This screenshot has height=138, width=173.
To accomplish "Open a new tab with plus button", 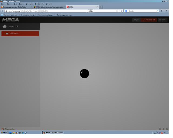I will coord(101,7).
